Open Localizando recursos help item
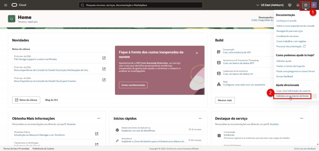 (287, 36)
